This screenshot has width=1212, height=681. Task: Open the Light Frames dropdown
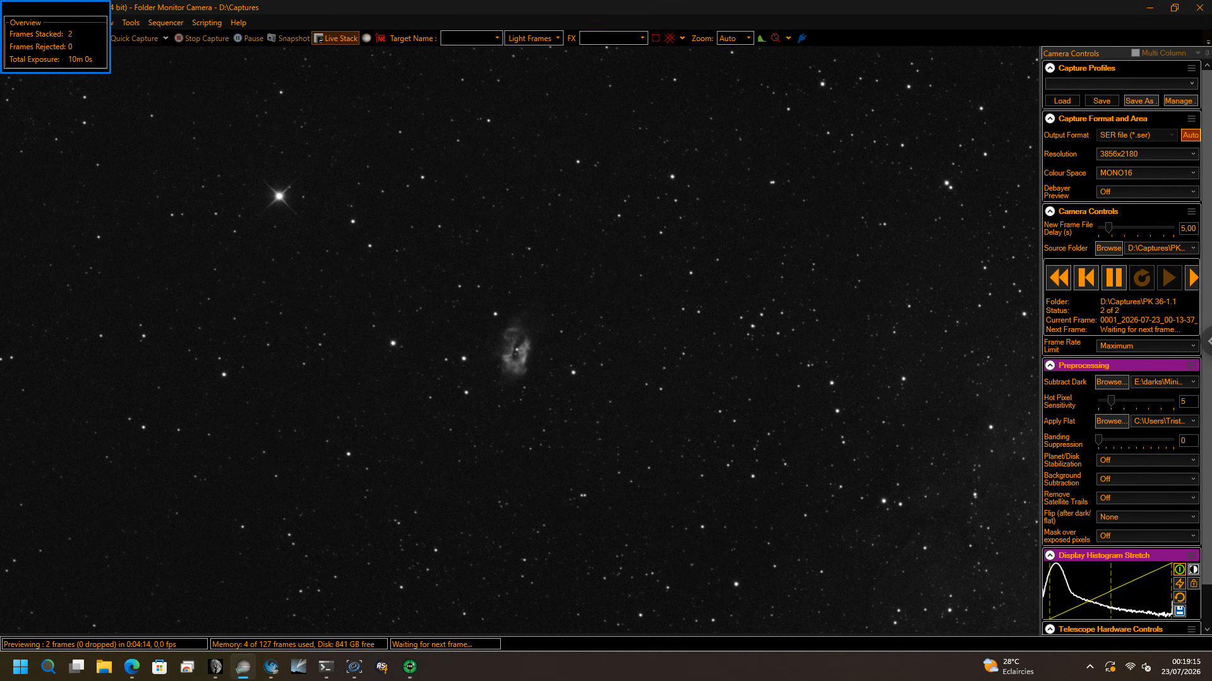click(x=534, y=38)
